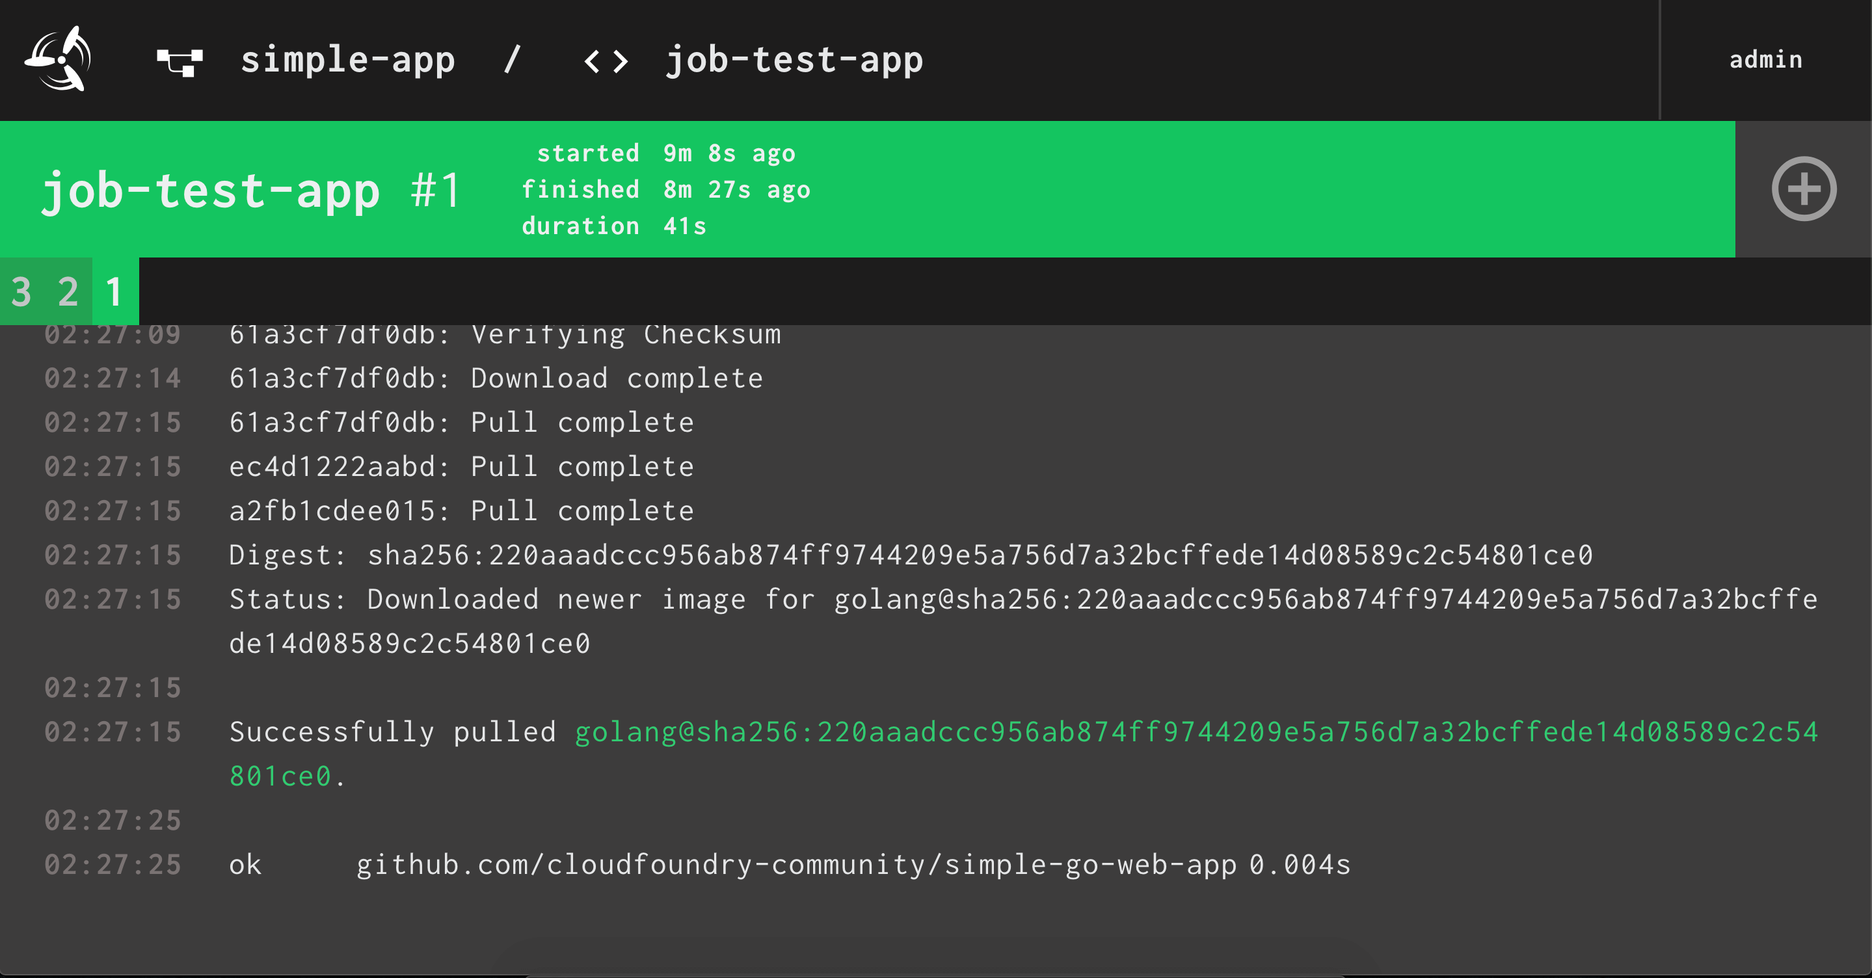Select the build 1 tab
Viewport: 1872px width, 978px height.
(114, 292)
